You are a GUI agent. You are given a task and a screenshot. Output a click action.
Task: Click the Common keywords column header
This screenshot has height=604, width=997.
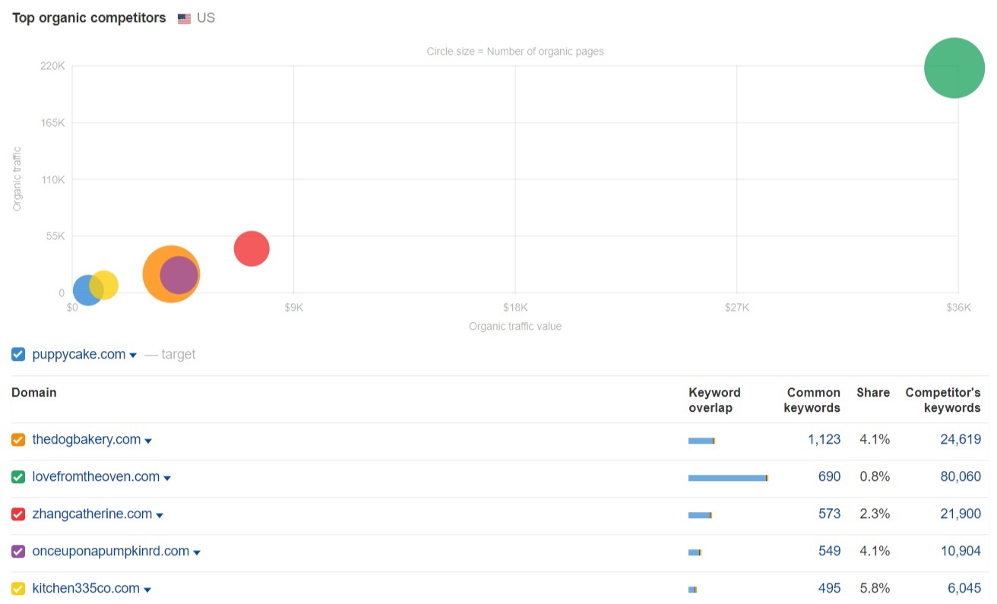pyautogui.click(x=813, y=400)
